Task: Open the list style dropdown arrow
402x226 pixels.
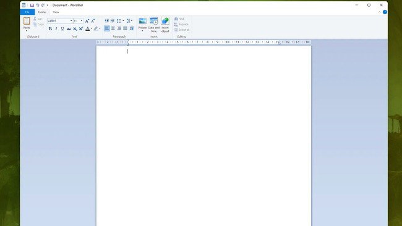Action: point(123,21)
